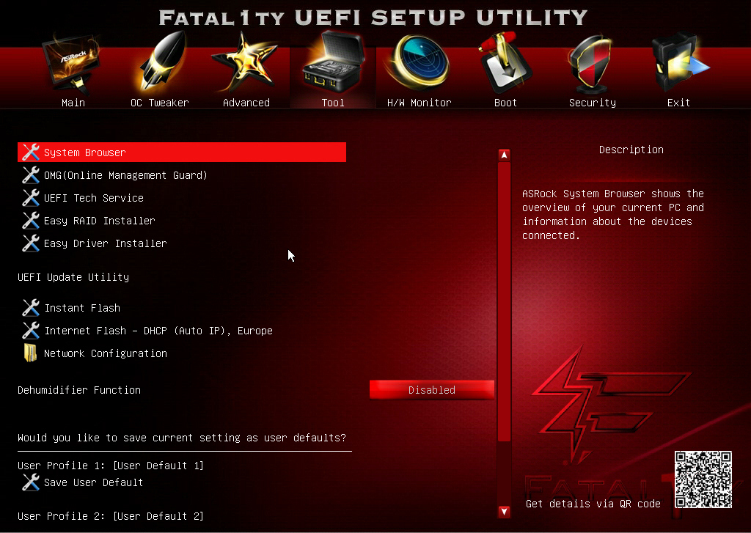Launch Easy RAID Installer
Screen dimensions: 751x533
pyautogui.click(x=100, y=221)
